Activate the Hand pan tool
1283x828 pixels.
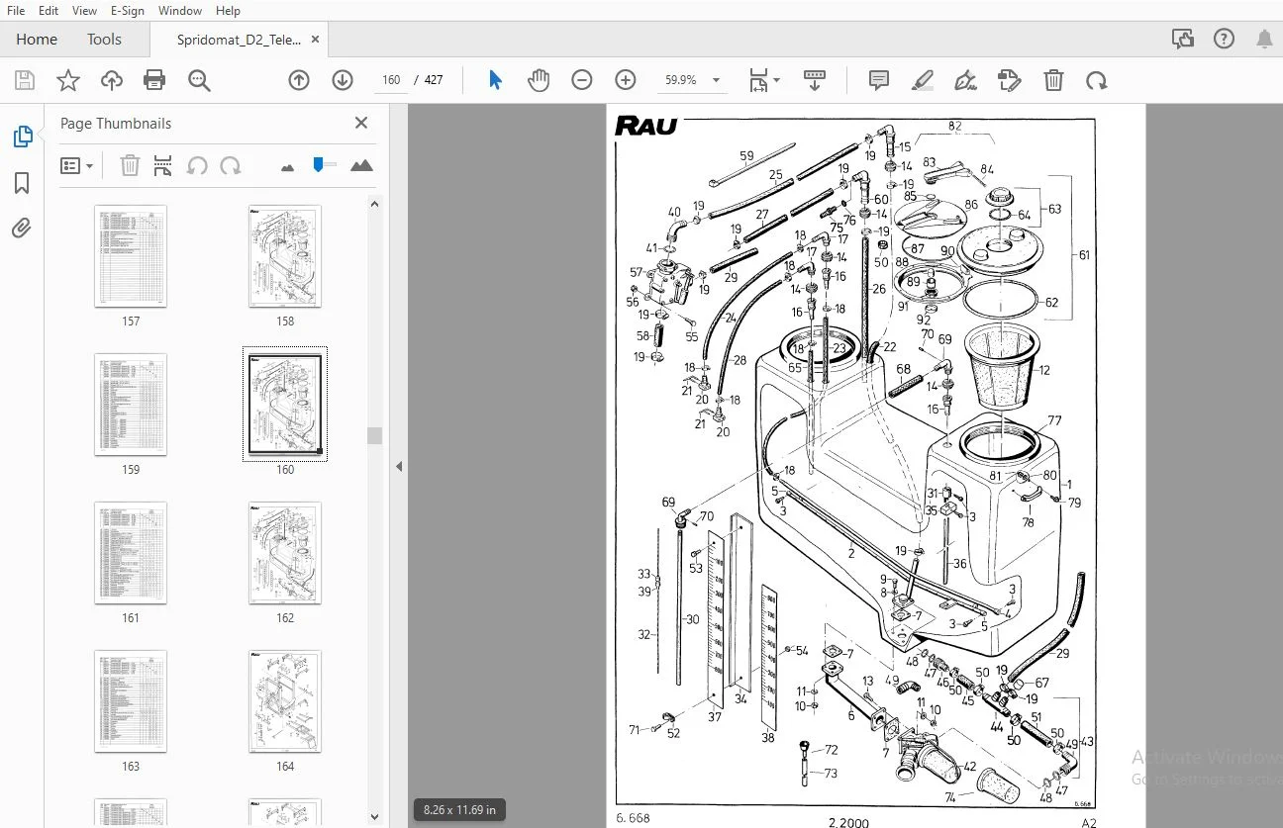539,80
